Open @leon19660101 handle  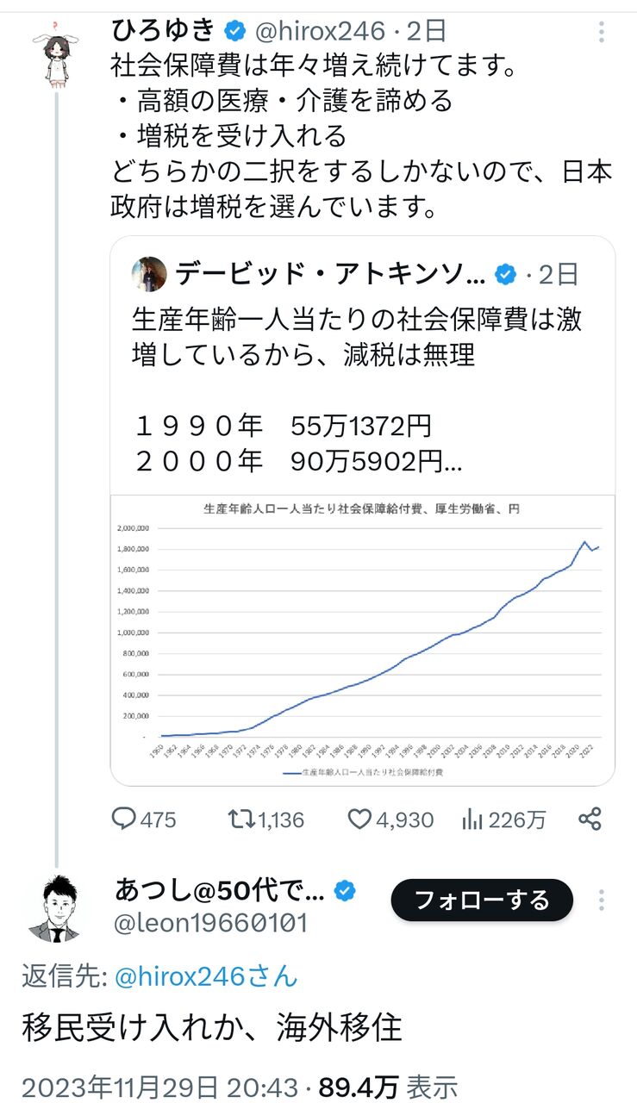(211, 923)
